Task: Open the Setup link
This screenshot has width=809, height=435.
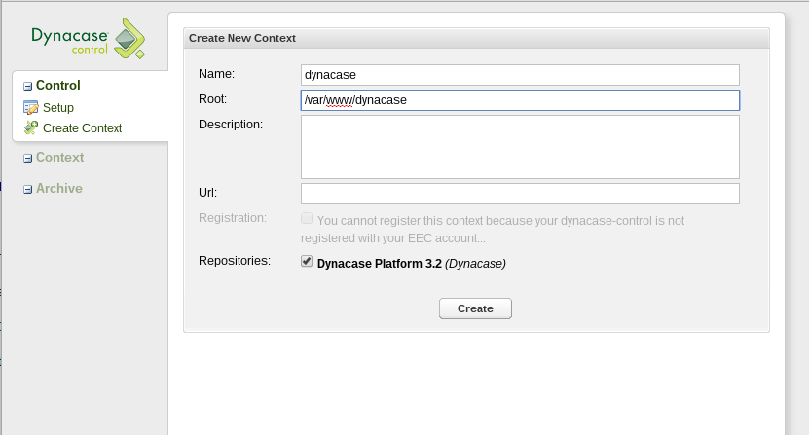Action: pyautogui.click(x=58, y=107)
